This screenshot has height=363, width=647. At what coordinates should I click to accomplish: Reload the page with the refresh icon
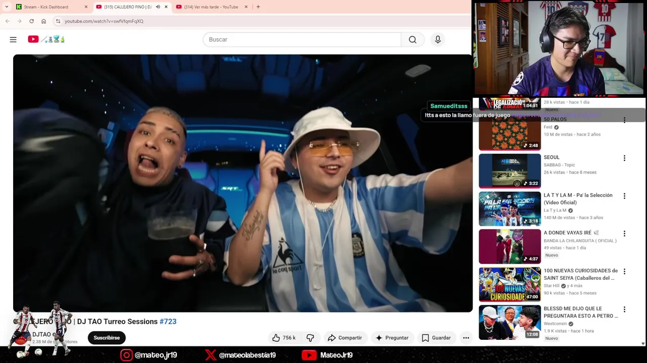coord(31,21)
